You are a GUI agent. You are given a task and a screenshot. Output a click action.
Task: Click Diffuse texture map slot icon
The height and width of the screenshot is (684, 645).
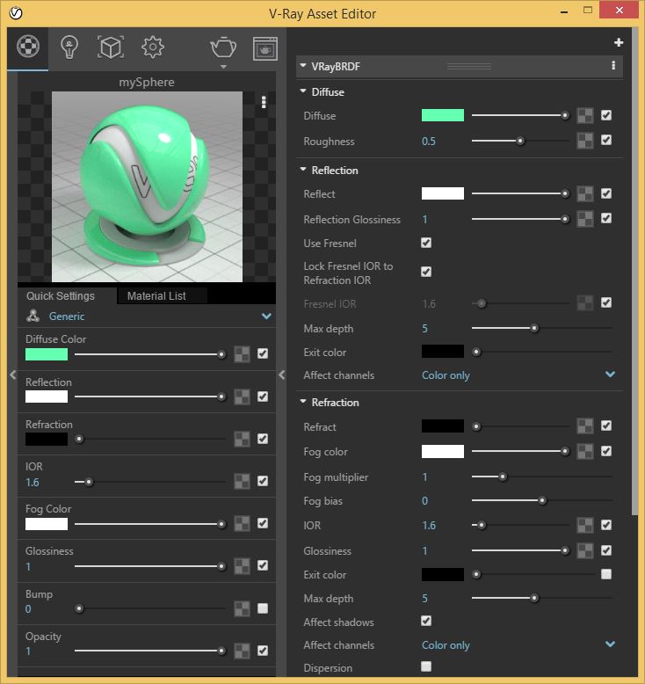(x=585, y=115)
